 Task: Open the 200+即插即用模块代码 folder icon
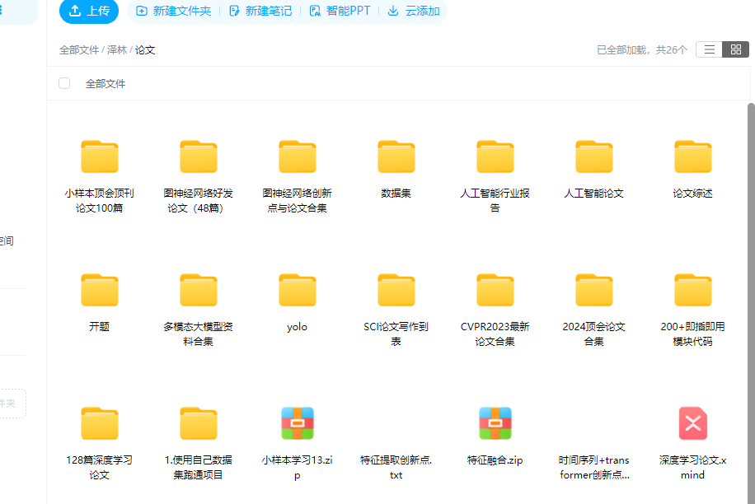[x=693, y=290]
